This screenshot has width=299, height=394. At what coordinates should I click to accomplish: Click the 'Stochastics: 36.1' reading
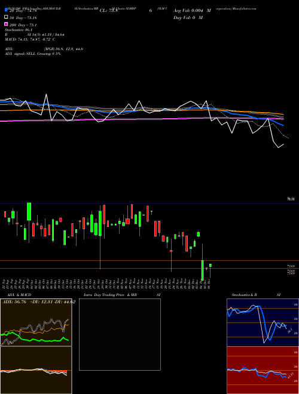tap(19, 30)
